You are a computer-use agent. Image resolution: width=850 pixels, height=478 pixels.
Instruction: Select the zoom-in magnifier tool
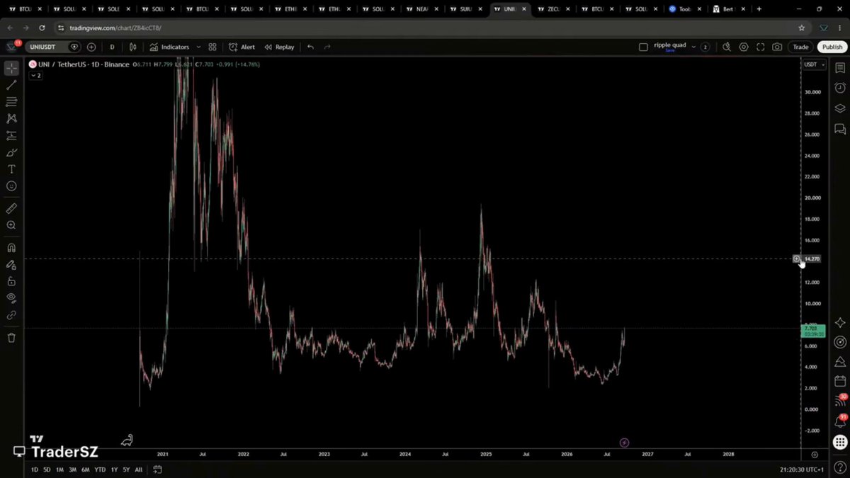11,225
